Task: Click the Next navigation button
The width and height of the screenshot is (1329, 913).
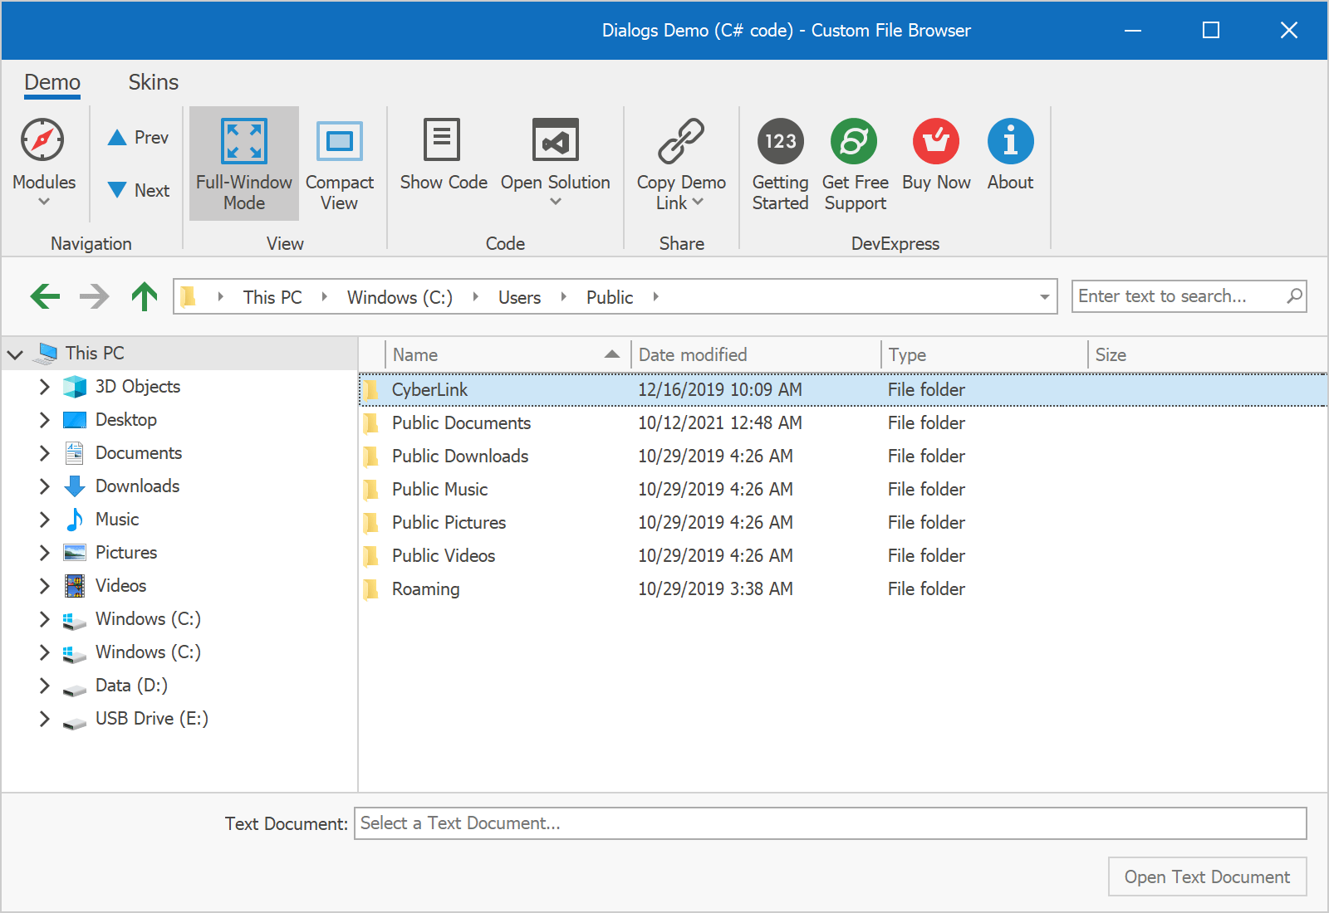Action: click(139, 190)
